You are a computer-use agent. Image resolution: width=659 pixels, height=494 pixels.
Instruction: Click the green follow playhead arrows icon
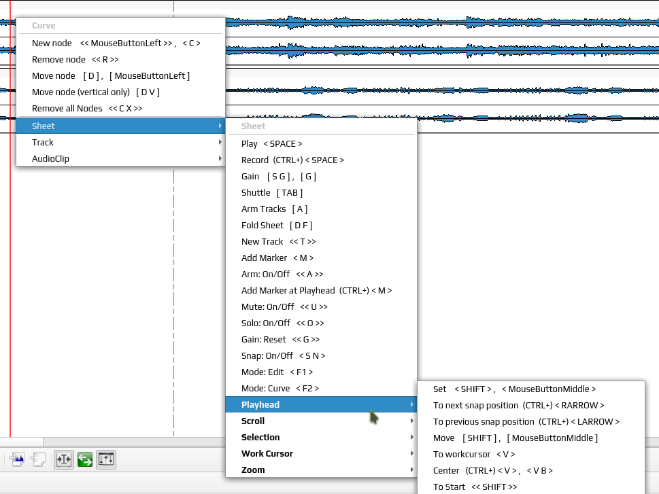click(85, 459)
